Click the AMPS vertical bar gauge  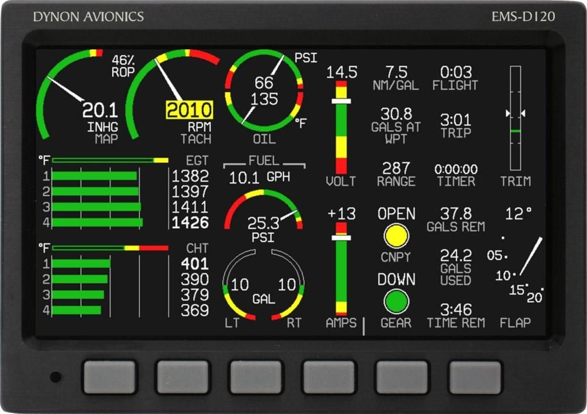341,270
